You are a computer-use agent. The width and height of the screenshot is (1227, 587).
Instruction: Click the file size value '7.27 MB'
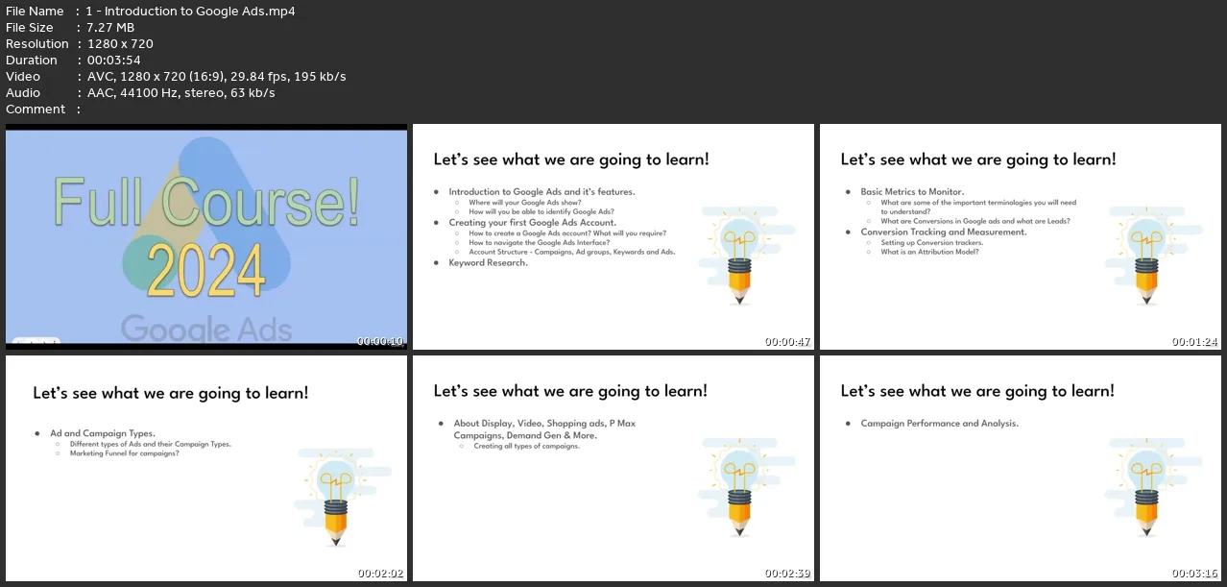[x=110, y=28]
